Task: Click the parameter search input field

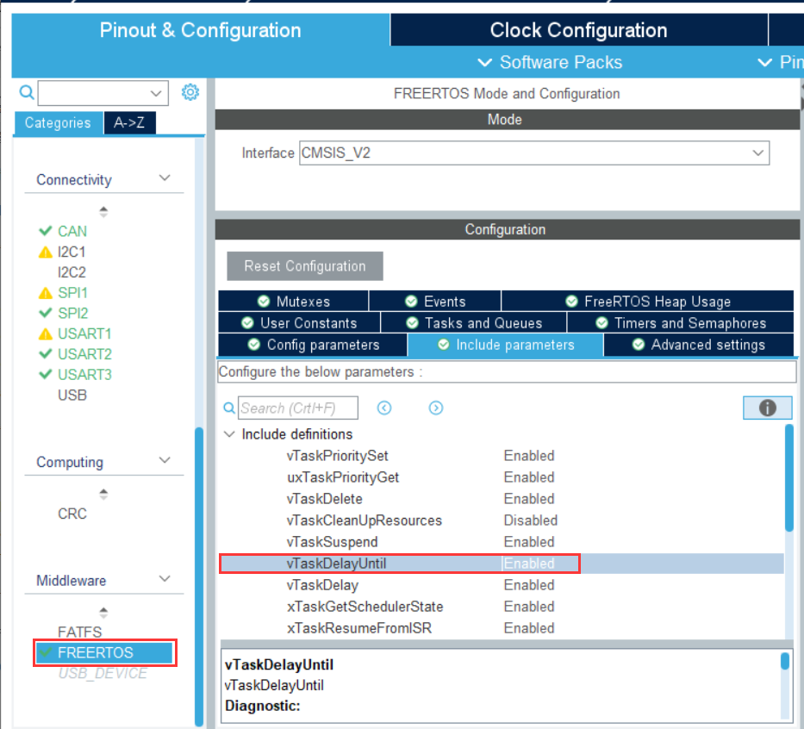Action: [298, 408]
